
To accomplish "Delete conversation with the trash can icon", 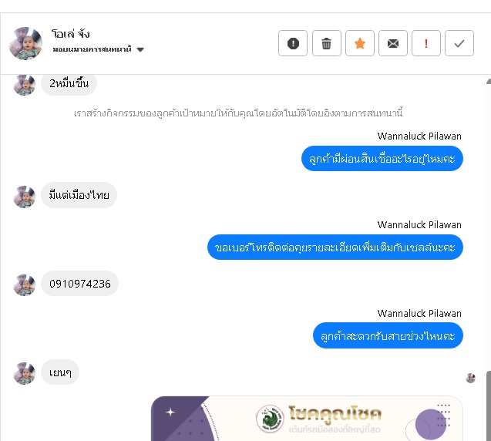I will pos(326,43).
